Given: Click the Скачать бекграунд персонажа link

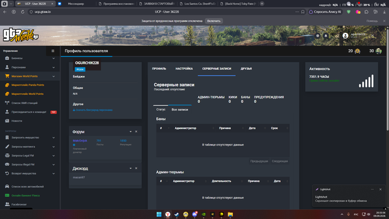Looking at the screenshot, I should [x=92, y=109].
